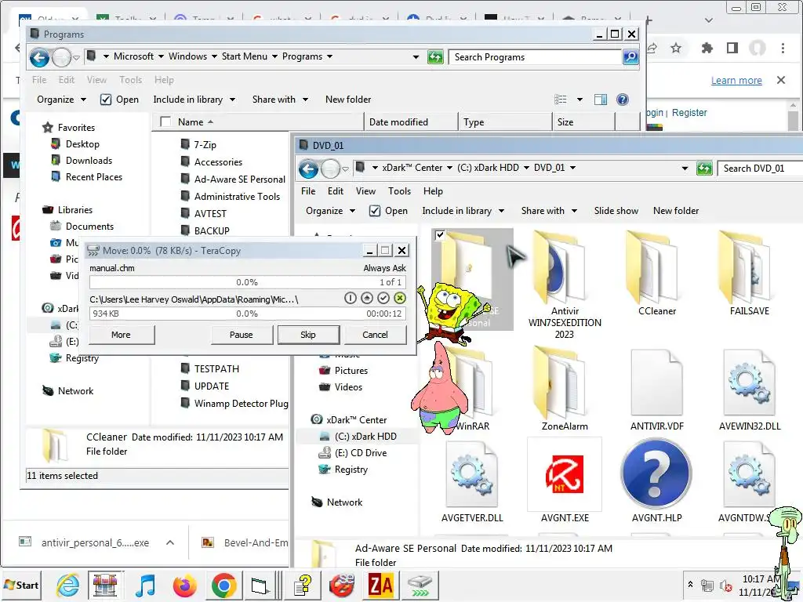Click the Programs window back arrow
This screenshot has height=602, width=803.
point(39,57)
